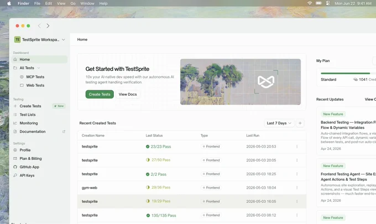The height and width of the screenshot is (224, 376).
Task: Open the Help menu
Action: (x=103, y=3)
